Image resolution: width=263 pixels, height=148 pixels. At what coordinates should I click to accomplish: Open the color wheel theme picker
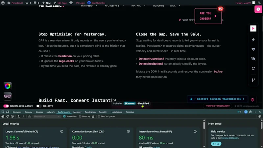click(8, 86)
